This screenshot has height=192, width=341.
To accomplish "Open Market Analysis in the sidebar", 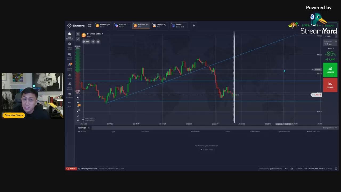I will (70, 86).
